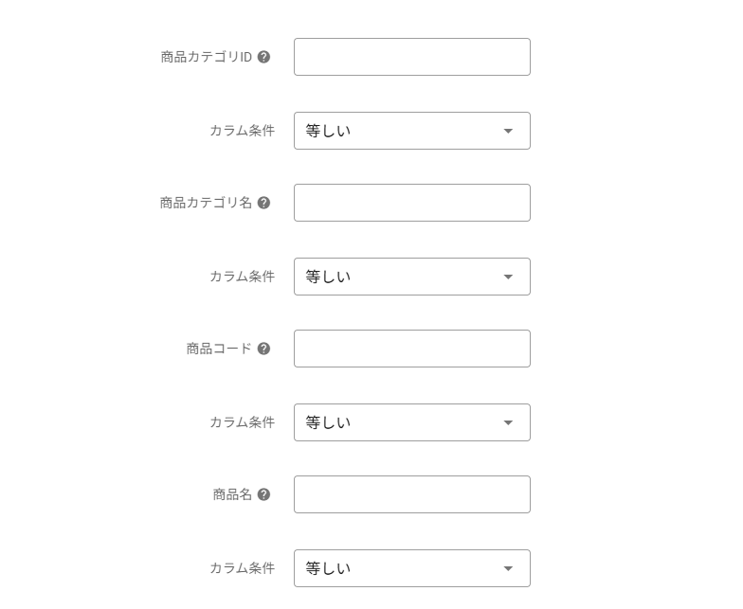Click into the 商品カテゴリ名 text field
Viewport: 743px width, 609px height.
pos(411,203)
